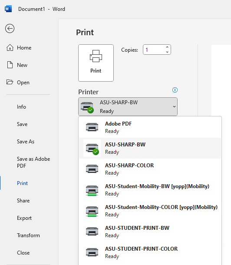The image size is (231, 265).
Task: Select Adobe PDF printer from list
Action: [150, 127]
